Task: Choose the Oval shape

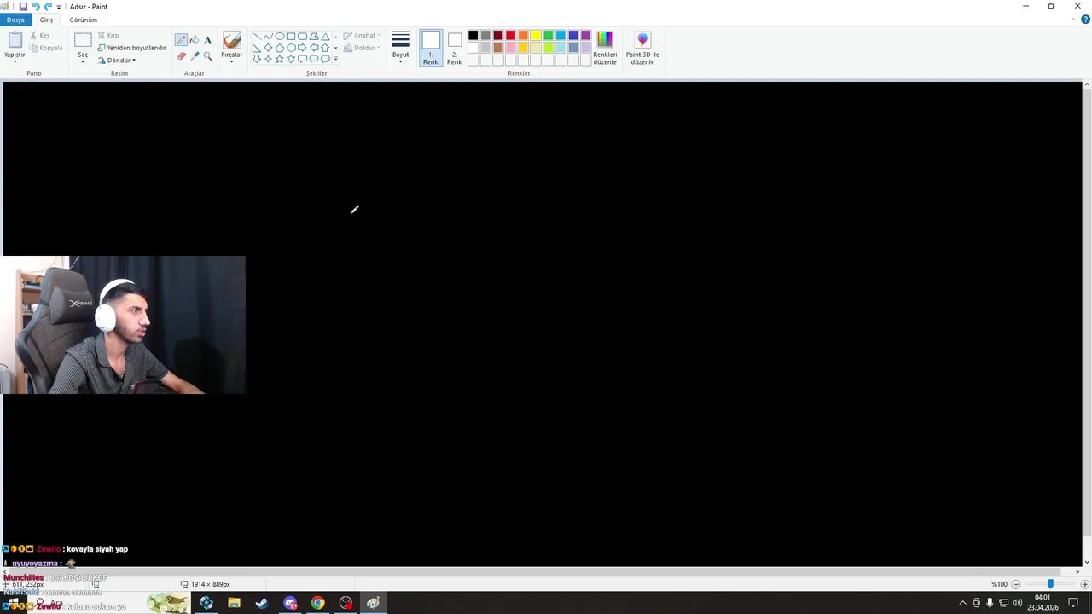Action: (x=279, y=37)
